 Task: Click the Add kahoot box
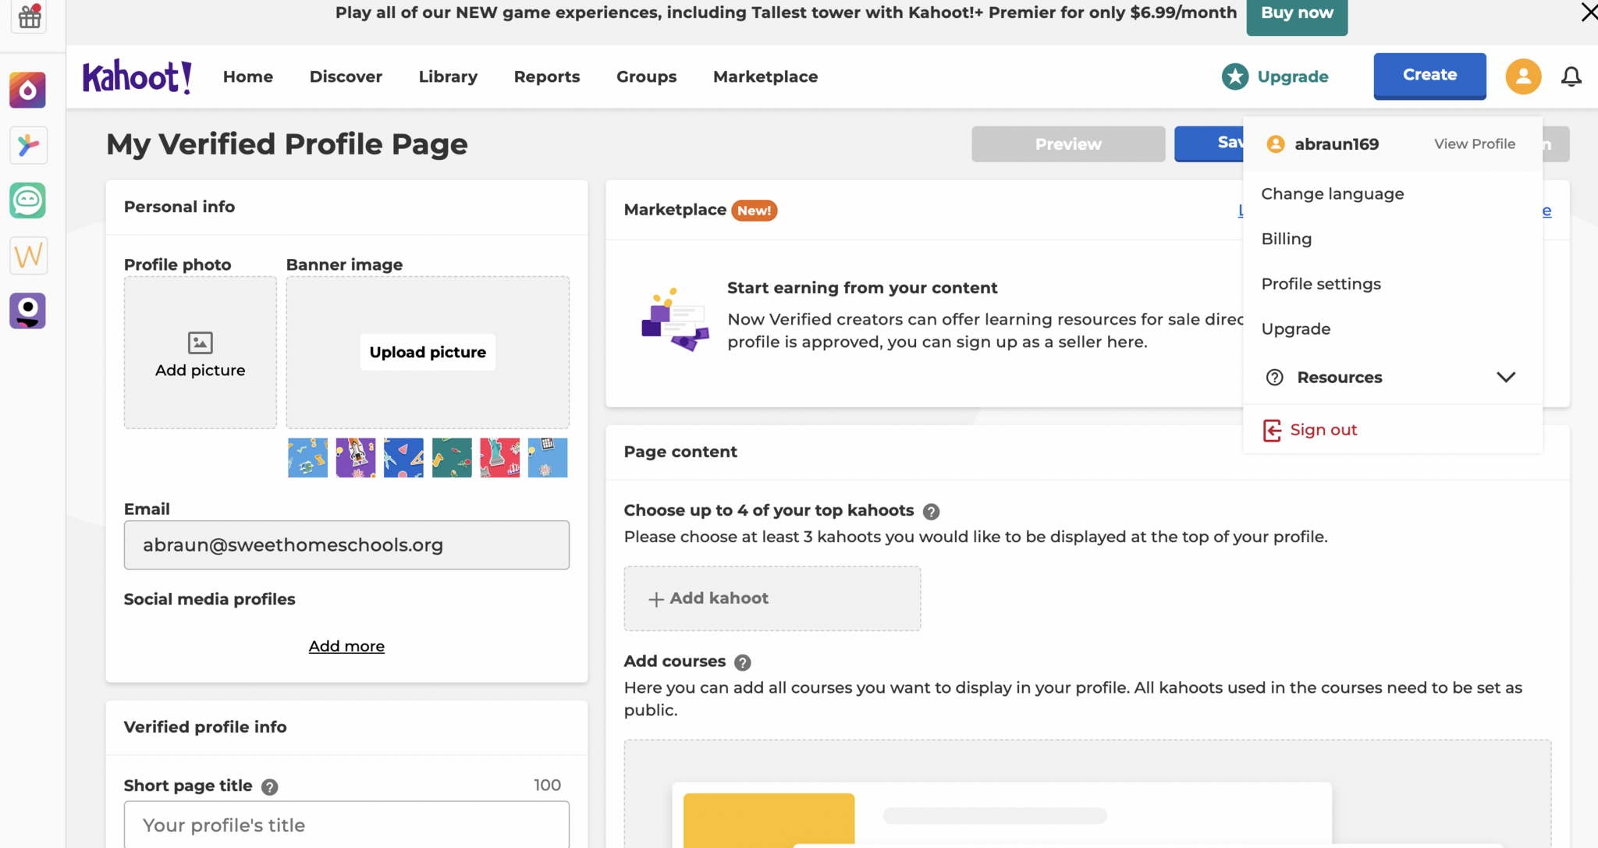pyautogui.click(x=772, y=598)
